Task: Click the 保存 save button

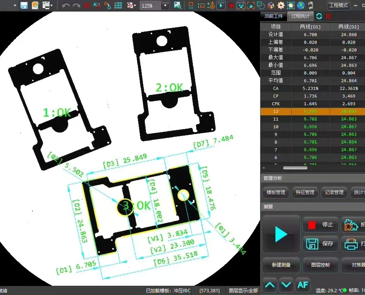Action: point(320,244)
